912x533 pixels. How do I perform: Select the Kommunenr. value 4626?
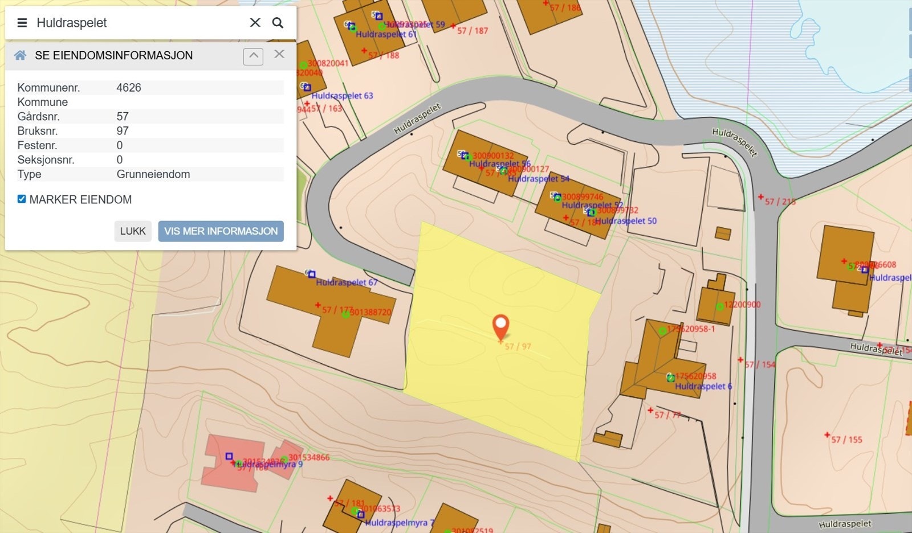[x=129, y=88]
